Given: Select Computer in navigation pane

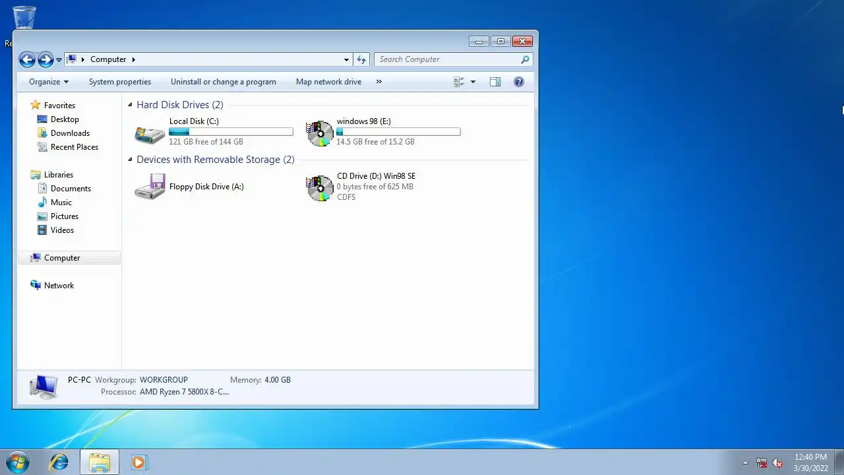Looking at the screenshot, I should coord(62,258).
